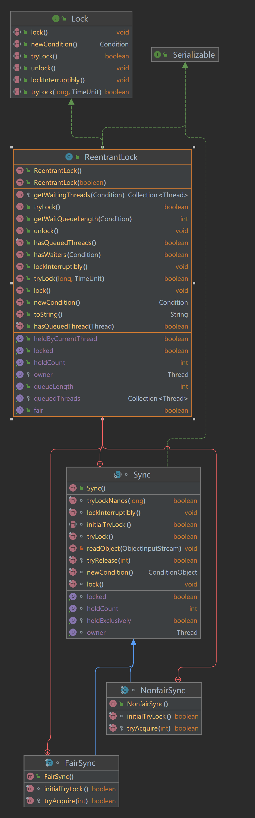Click the property icon beside heldByCurrentThread

click(20, 339)
